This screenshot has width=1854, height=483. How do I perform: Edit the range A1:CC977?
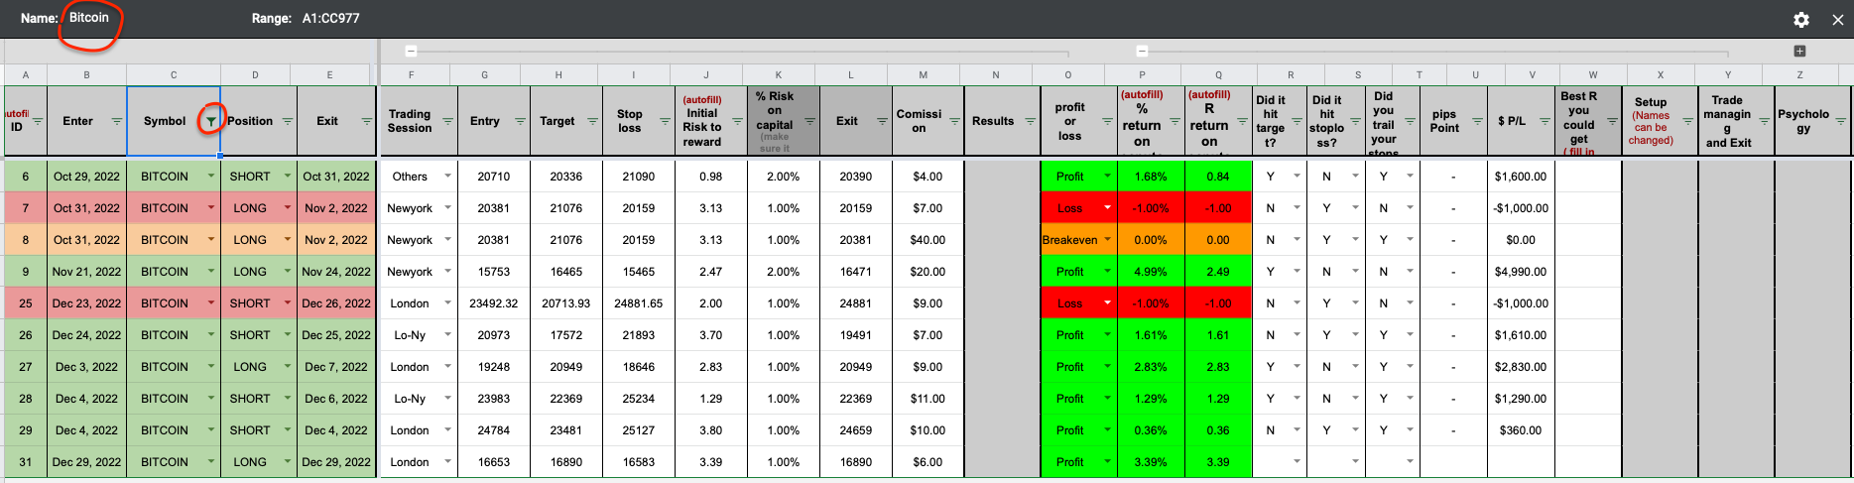coord(331,18)
